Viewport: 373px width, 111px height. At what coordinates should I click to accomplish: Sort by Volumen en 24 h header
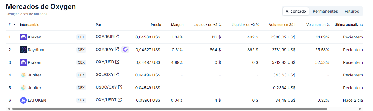(x=282, y=25)
